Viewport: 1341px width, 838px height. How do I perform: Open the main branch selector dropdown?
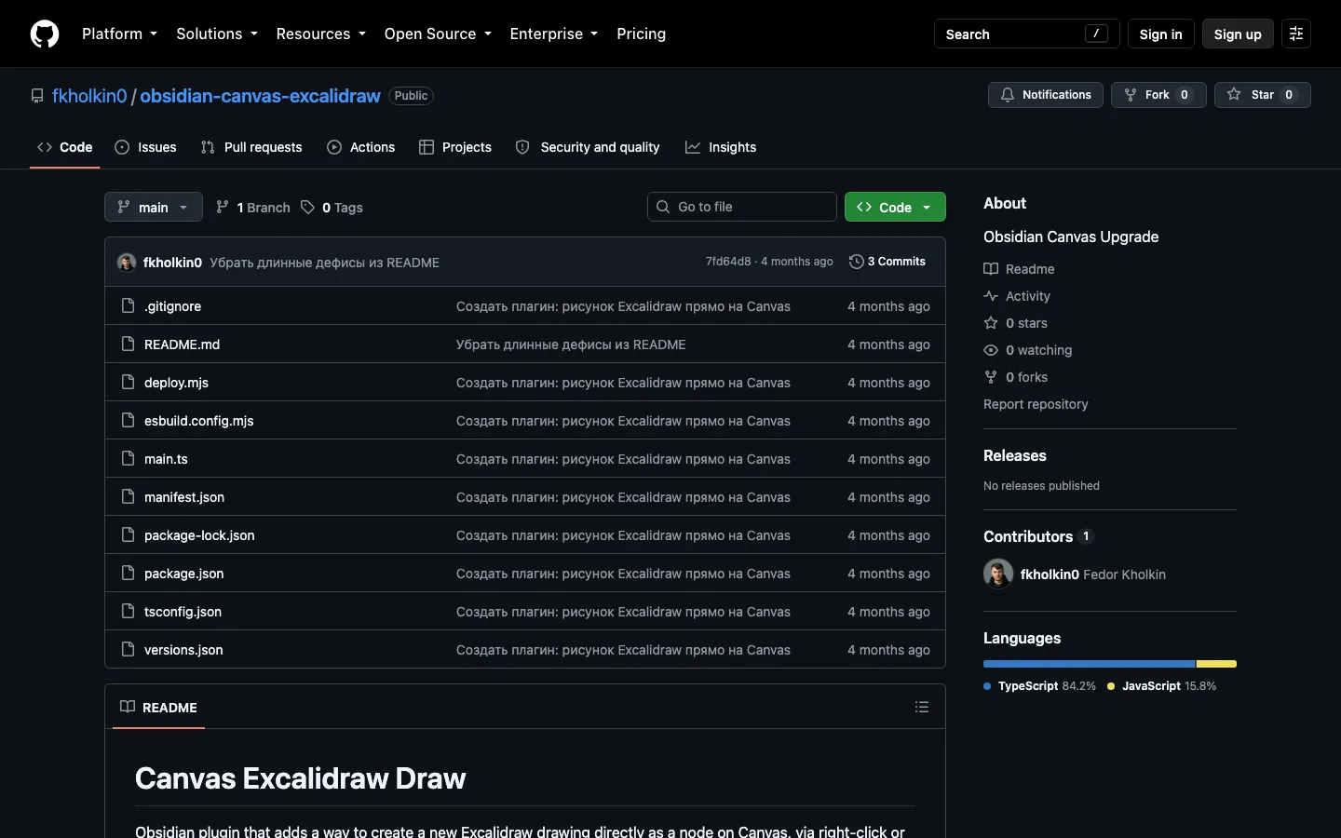(x=154, y=207)
